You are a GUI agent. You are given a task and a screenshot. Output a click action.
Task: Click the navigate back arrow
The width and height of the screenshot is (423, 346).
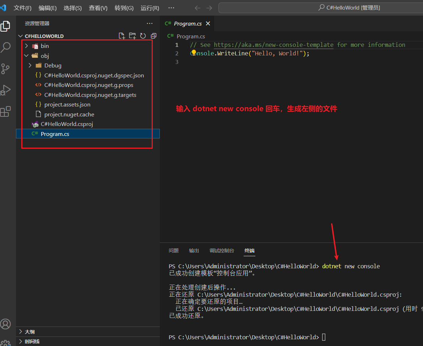point(197,8)
